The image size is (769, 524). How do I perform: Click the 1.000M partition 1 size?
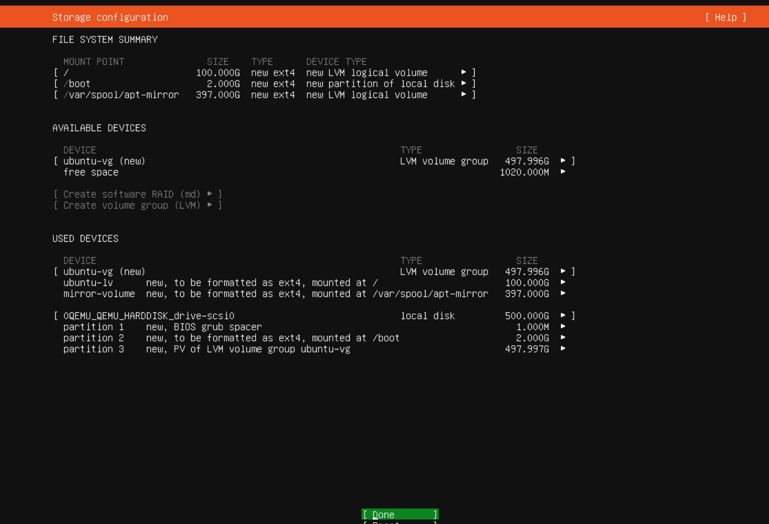[x=533, y=327]
